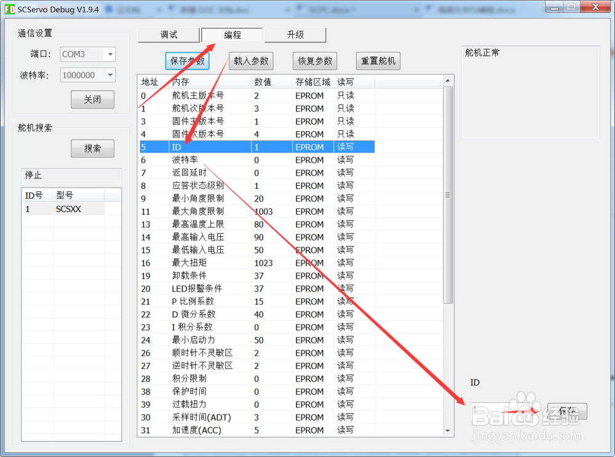Click the FD application icon in the title bar
The image size is (615, 457).
(x=9, y=8)
